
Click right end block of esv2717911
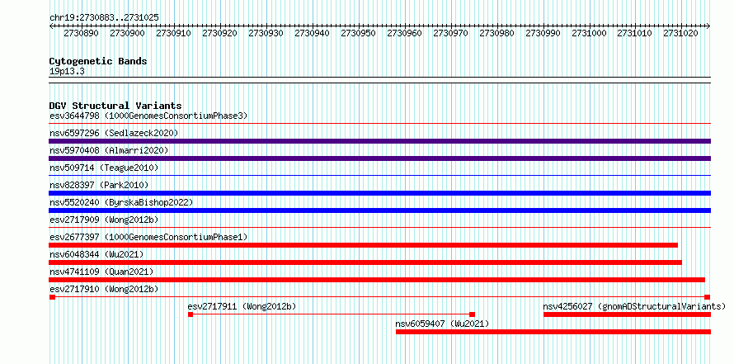coord(473,314)
